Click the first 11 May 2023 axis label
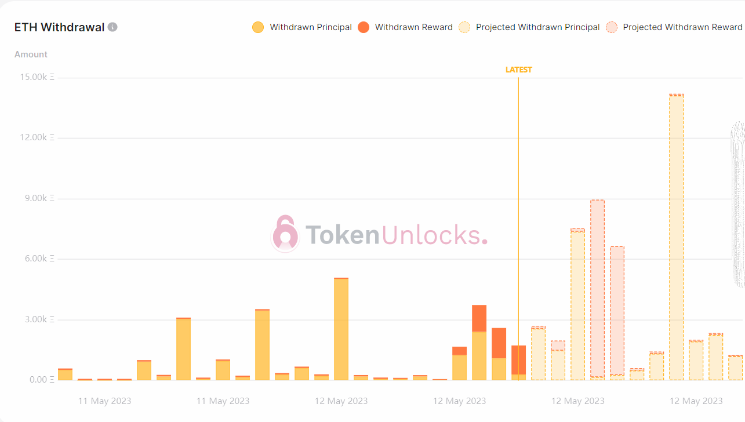This screenshot has height=422, width=745. coord(104,401)
